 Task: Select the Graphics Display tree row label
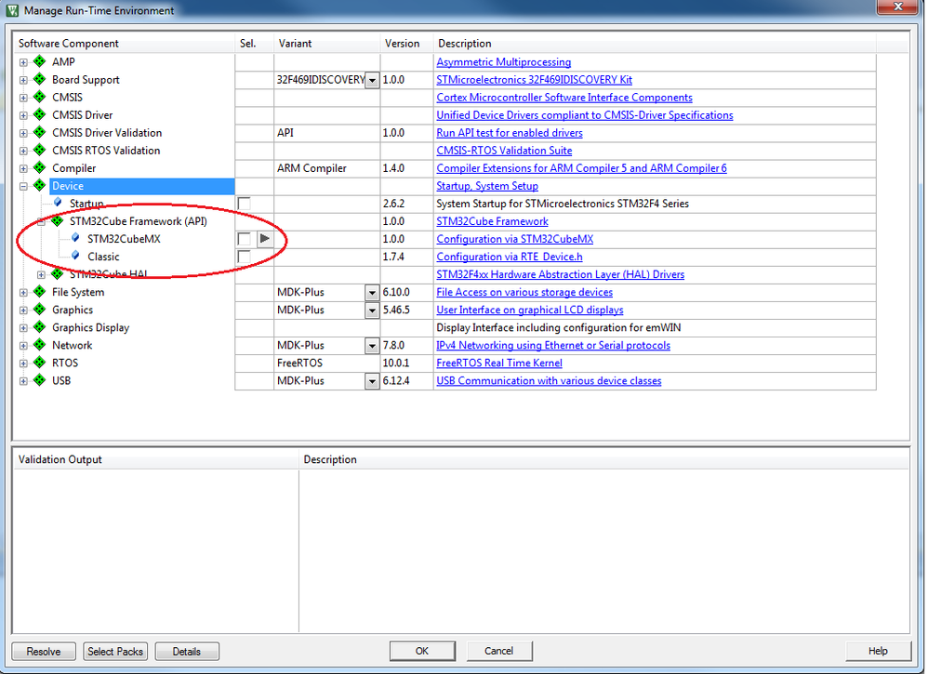pyautogui.click(x=90, y=328)
